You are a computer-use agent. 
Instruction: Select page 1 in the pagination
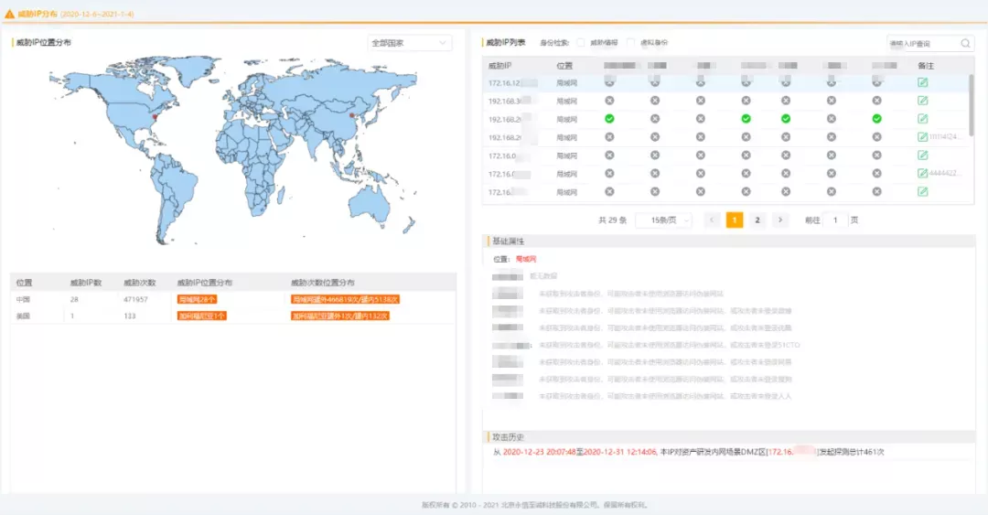click(735, 220)
